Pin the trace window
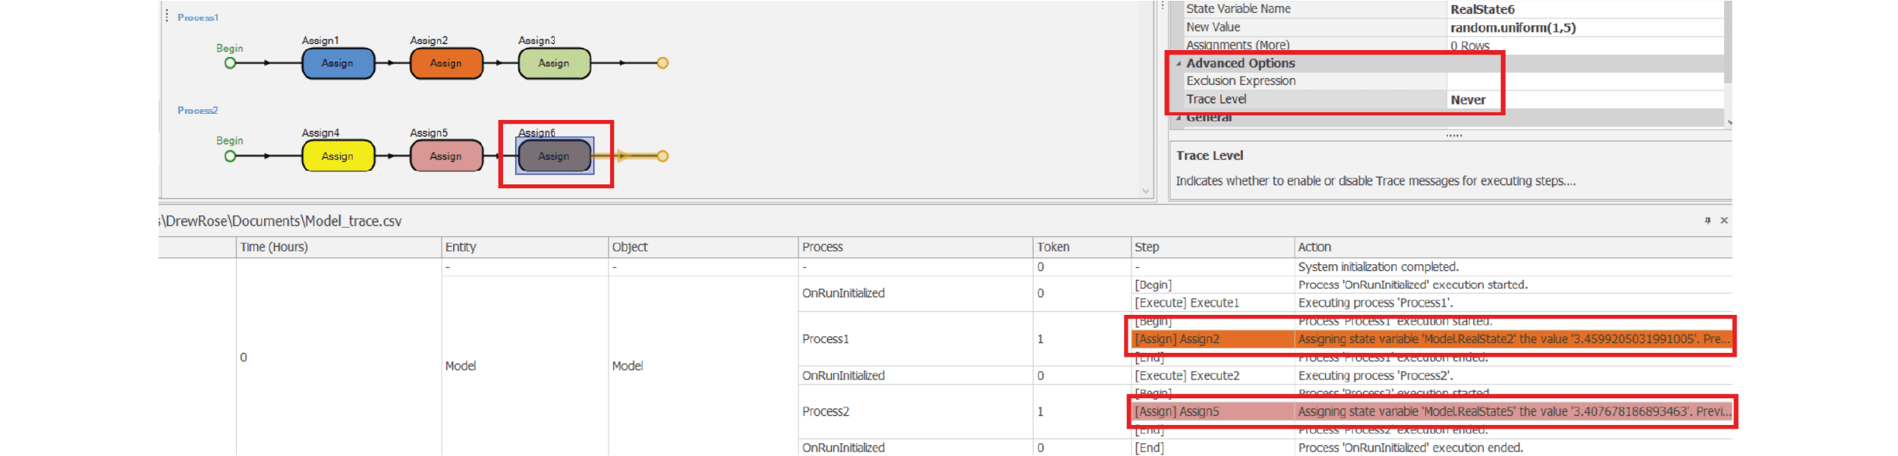This screenshot has height=456, width=1898. 1708,221
